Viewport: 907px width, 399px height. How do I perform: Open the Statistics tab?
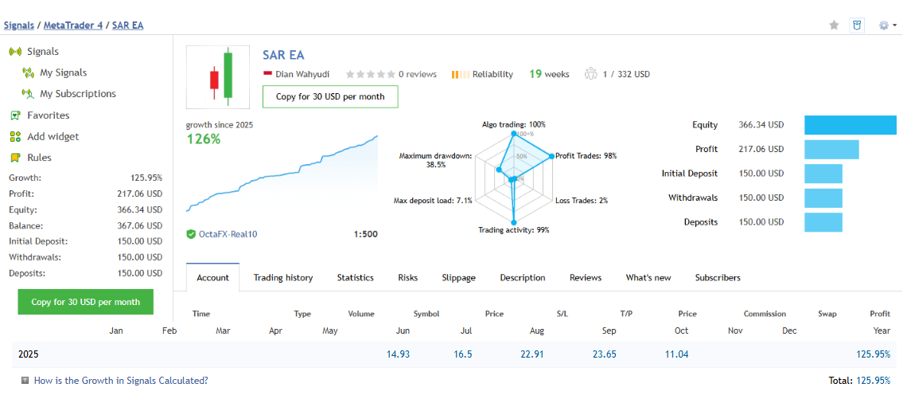[x=355, y=278]
